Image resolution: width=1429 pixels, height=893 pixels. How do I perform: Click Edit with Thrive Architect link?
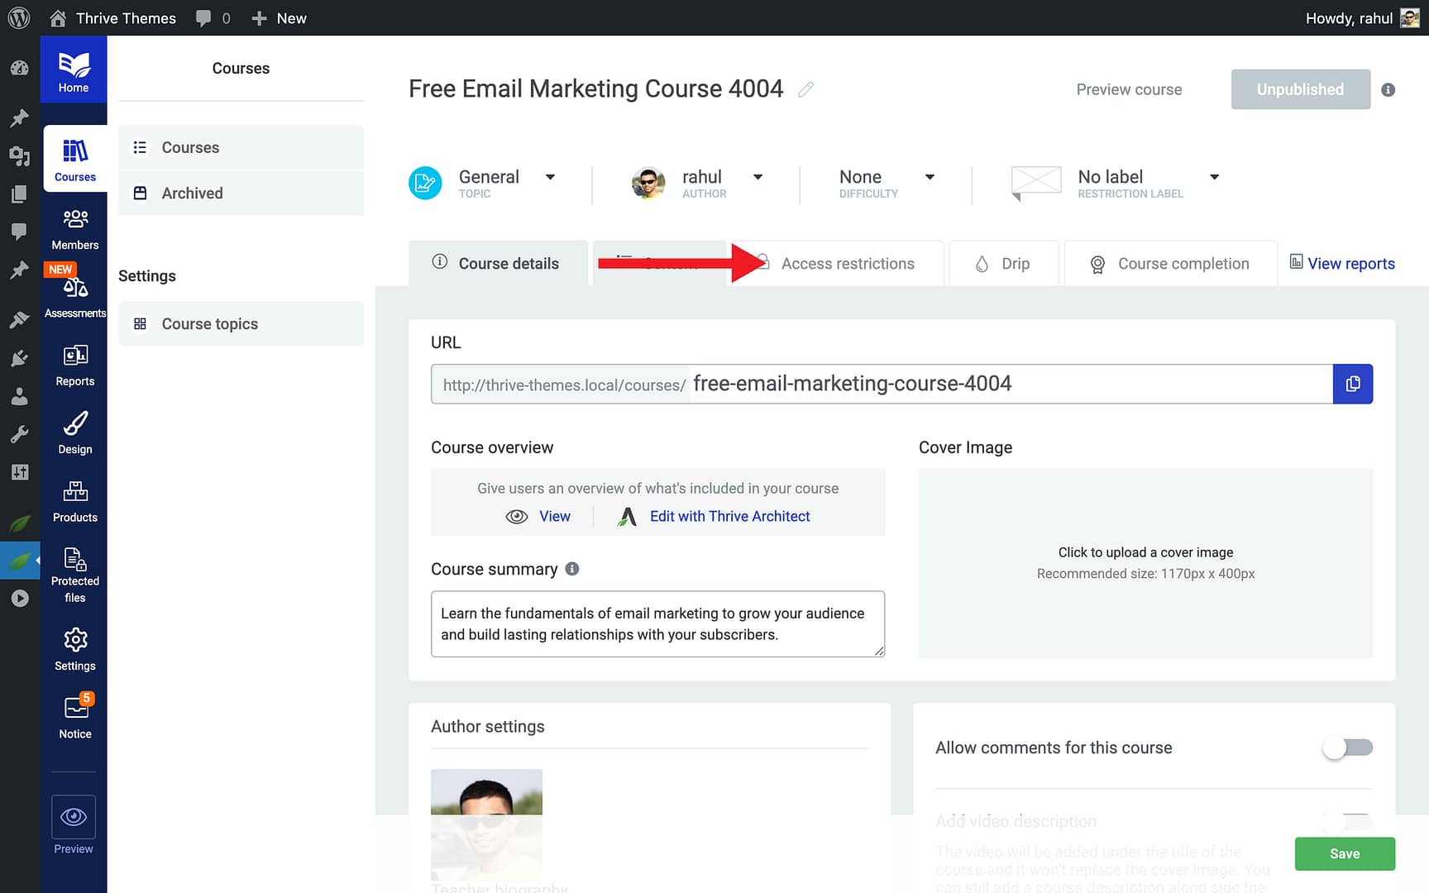point(729,517)
